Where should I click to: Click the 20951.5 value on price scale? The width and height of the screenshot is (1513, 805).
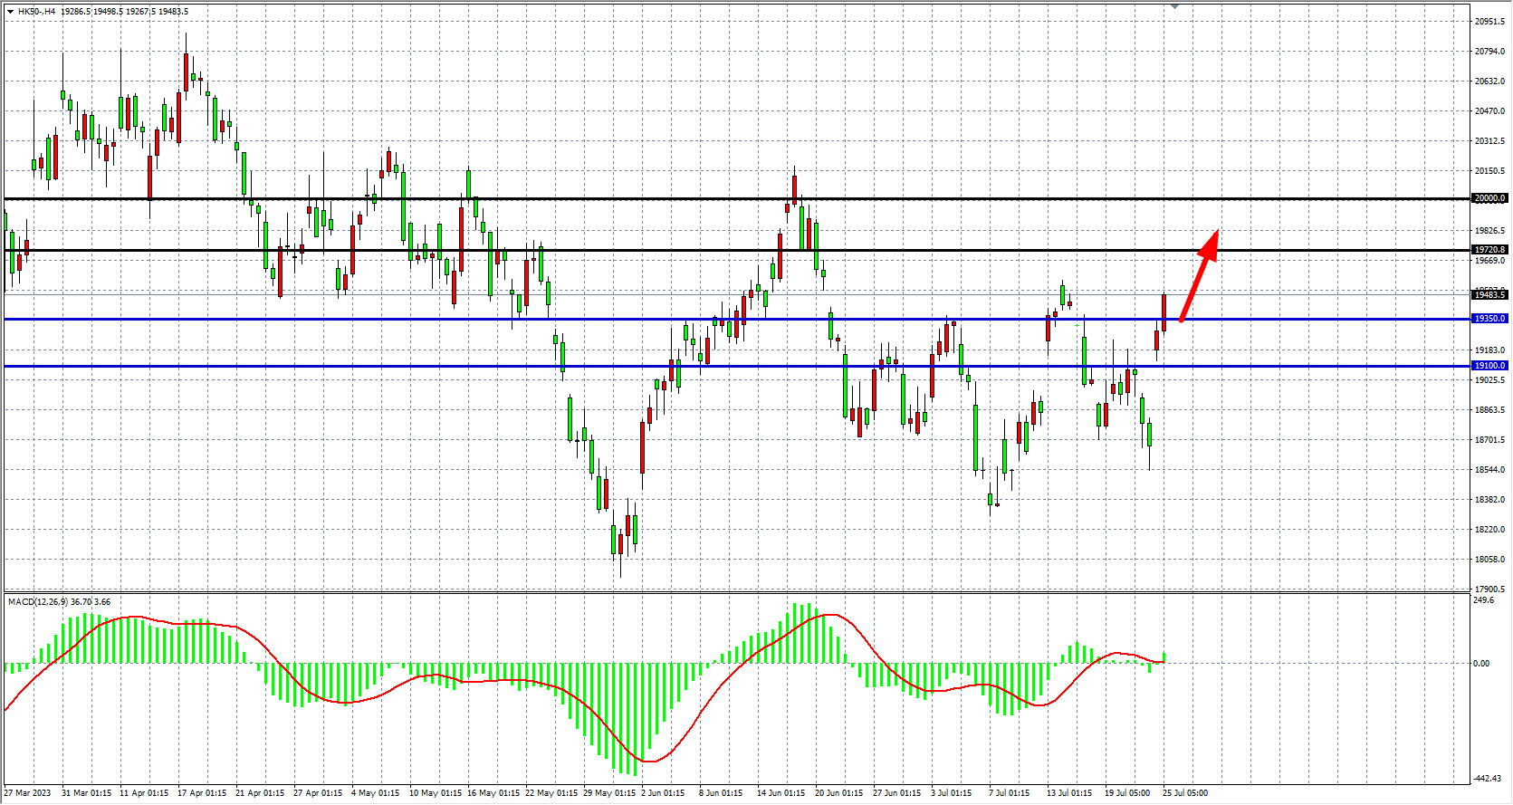click(1489, 22)
